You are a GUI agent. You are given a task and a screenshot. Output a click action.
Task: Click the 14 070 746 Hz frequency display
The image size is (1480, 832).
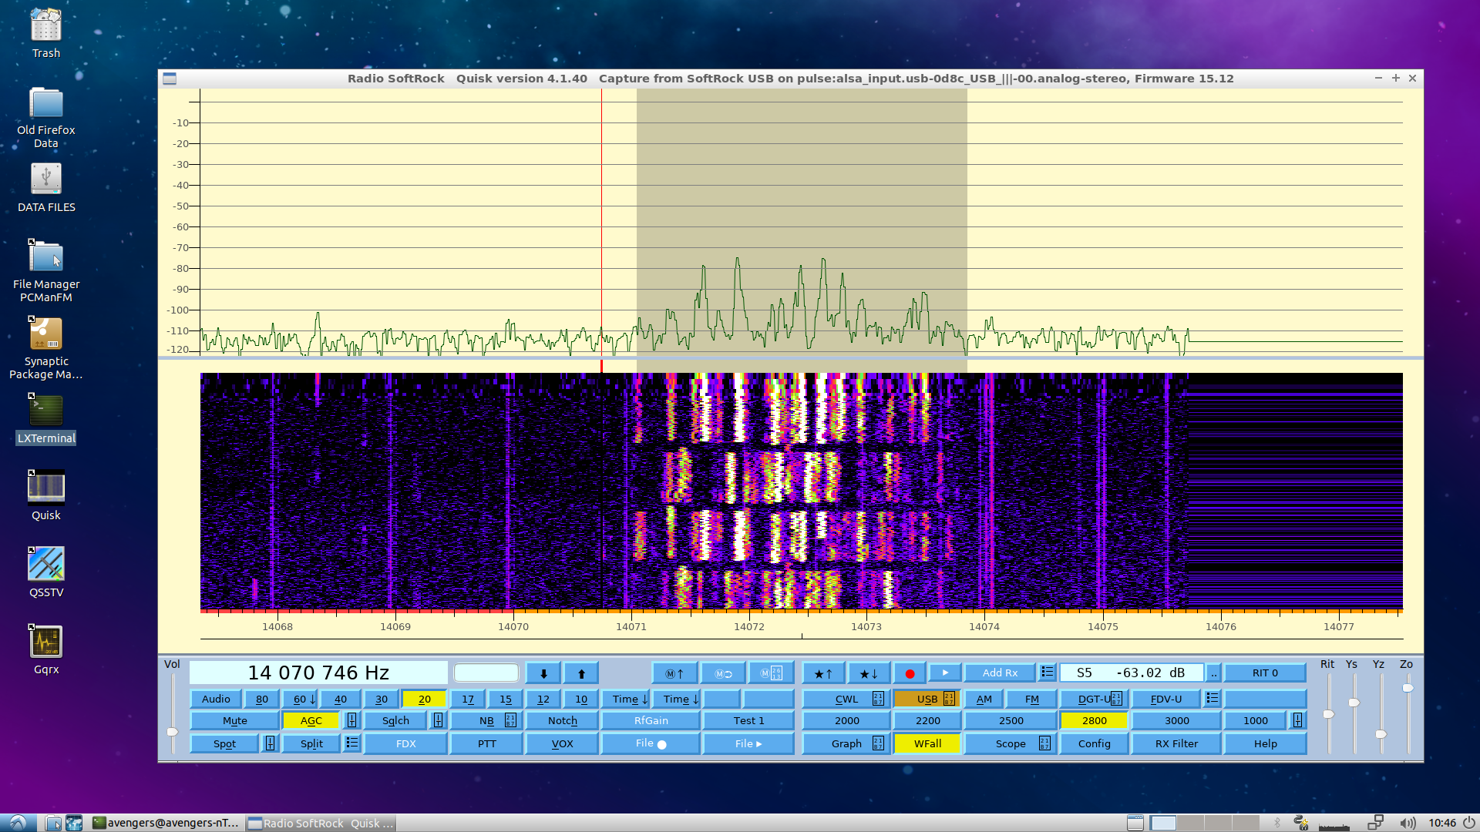pos(318,673)
